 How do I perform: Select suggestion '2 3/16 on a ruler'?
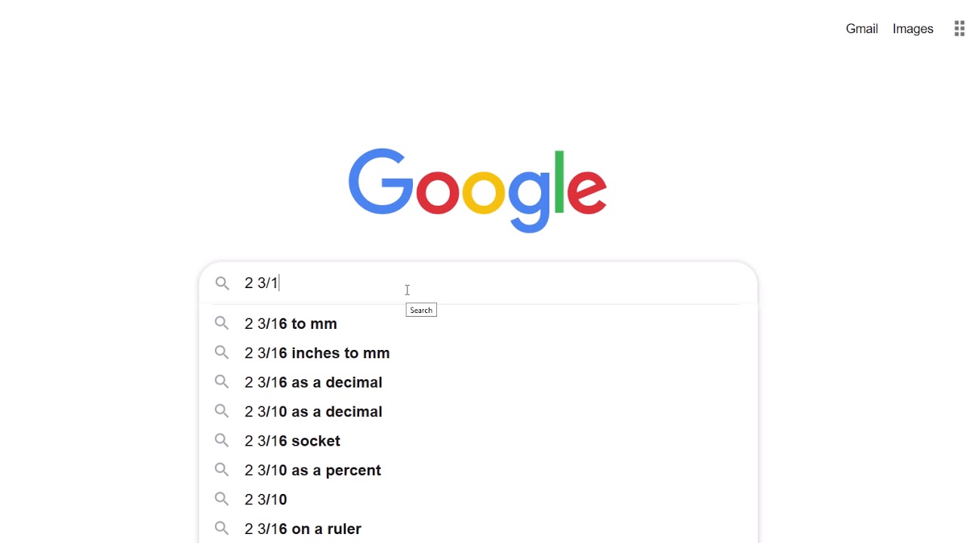point(303,529)
